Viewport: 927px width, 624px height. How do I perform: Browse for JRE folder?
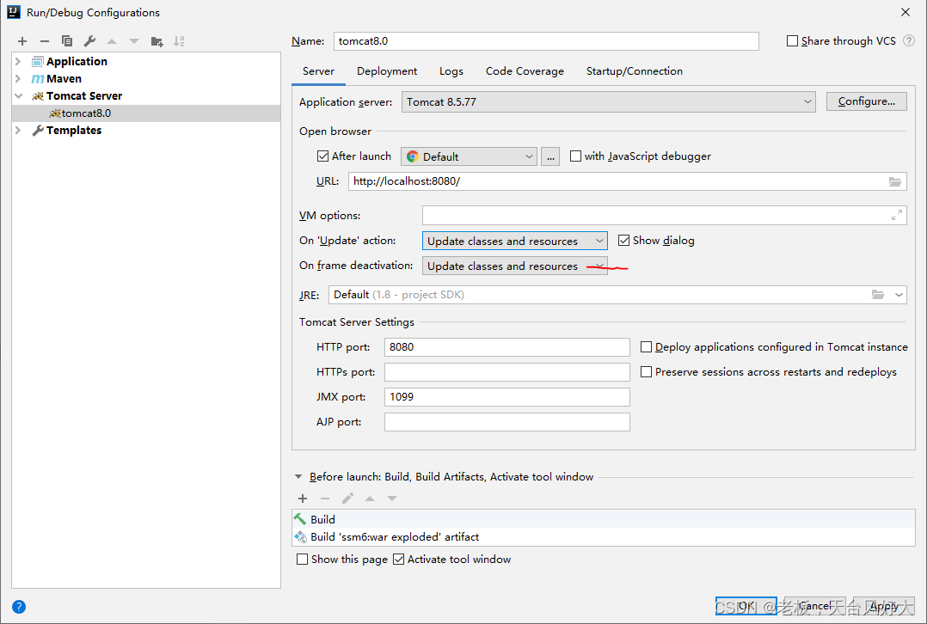(878, 294)
